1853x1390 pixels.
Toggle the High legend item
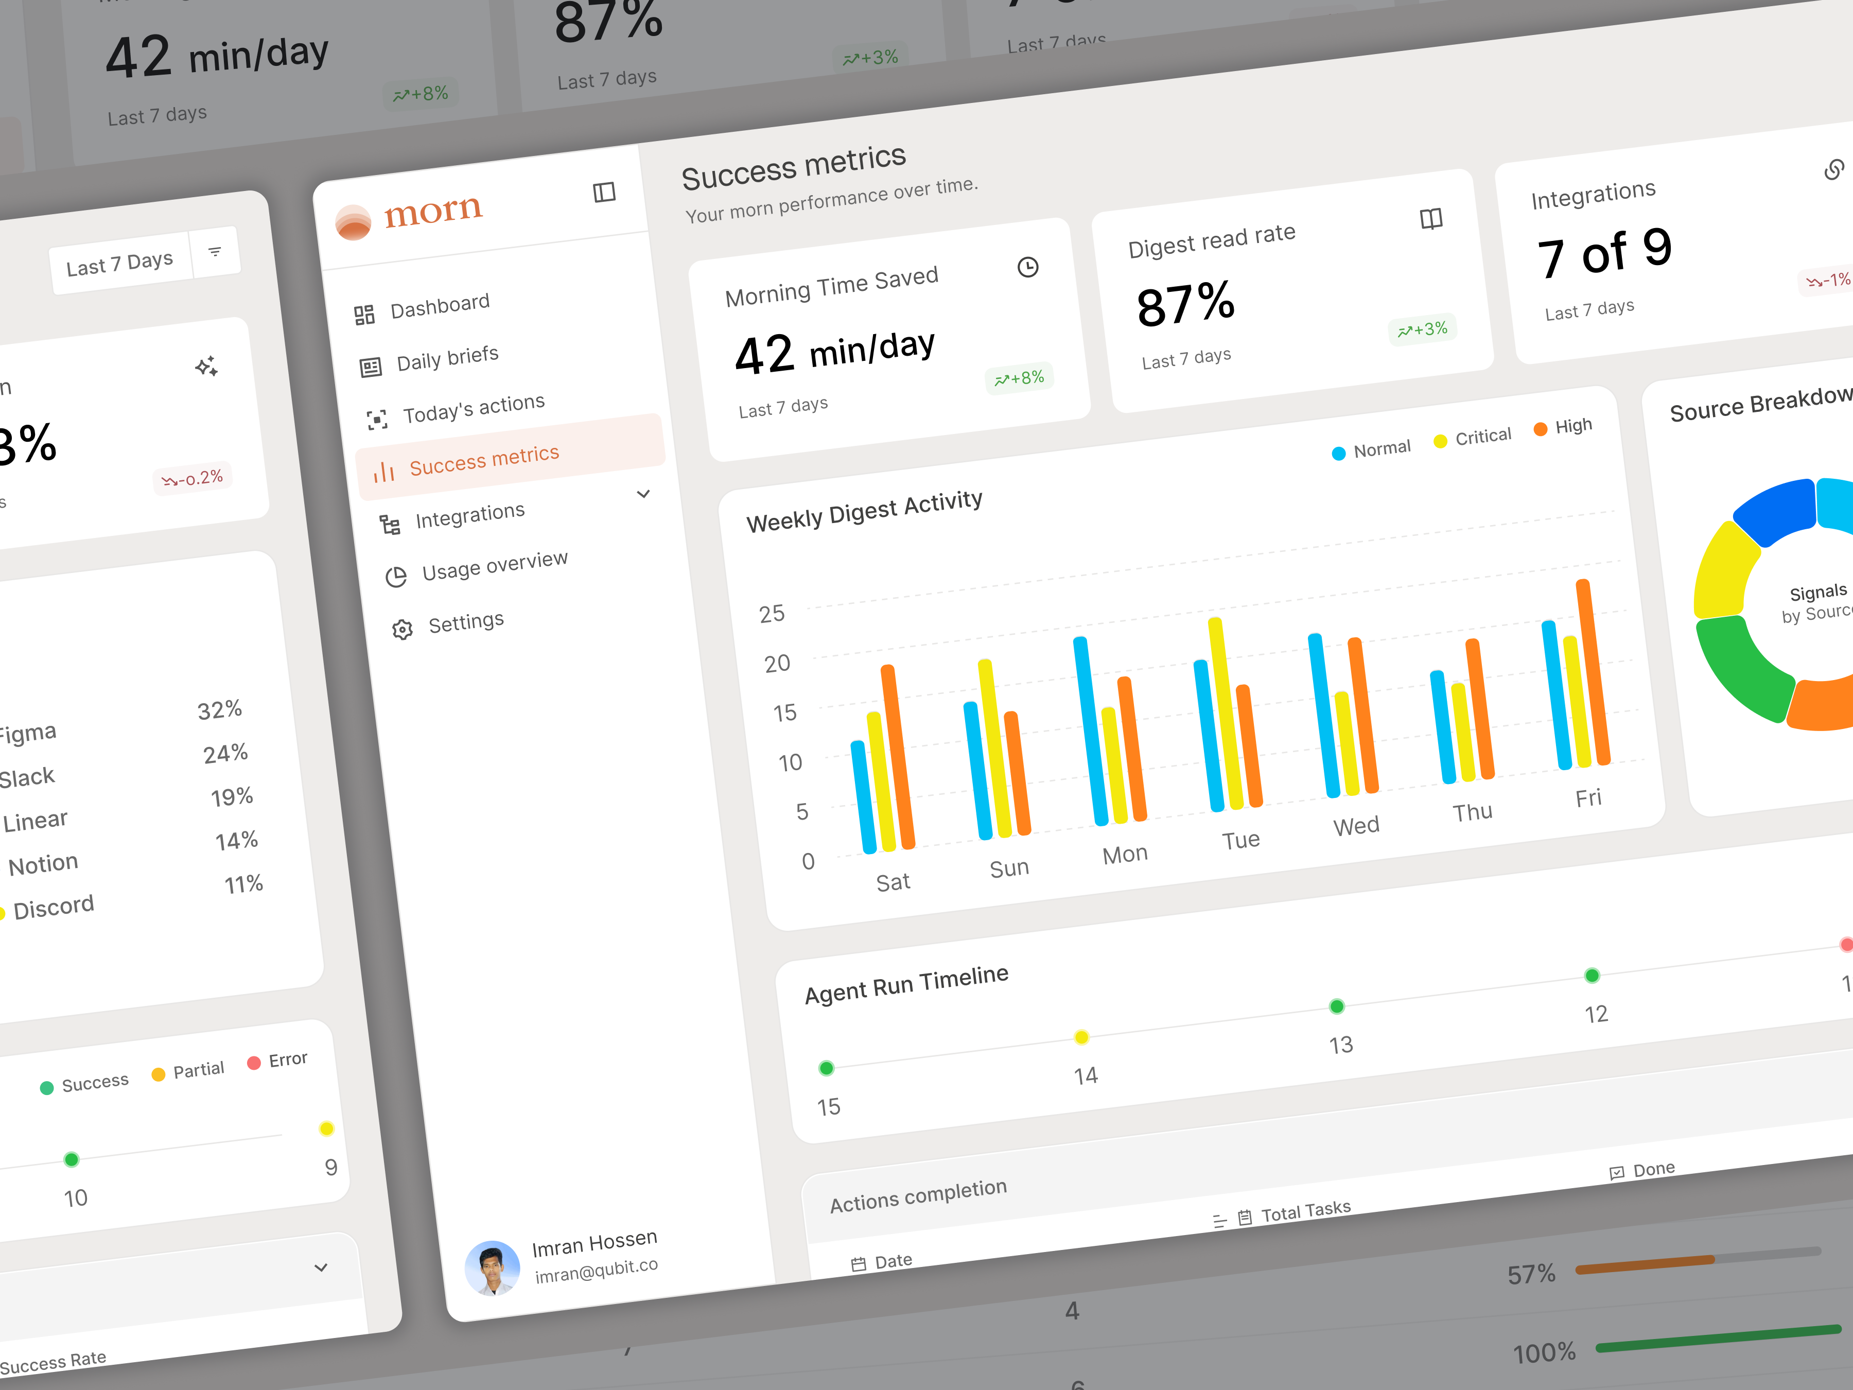(1562, 427)
